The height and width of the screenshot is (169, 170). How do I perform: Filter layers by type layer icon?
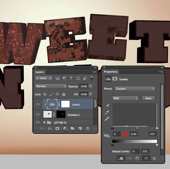coord(71,78)
